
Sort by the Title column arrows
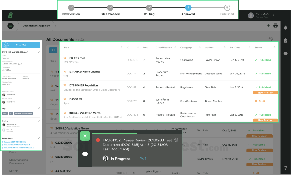pyautogui.click(x=122, y=48)
